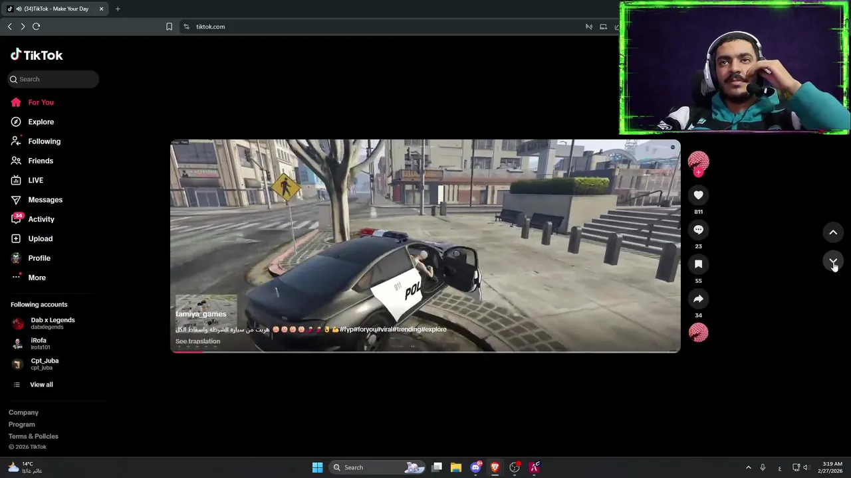The image size is (851, 478).
Task: Open the spinning sound disc
Action: click(698, 333)
